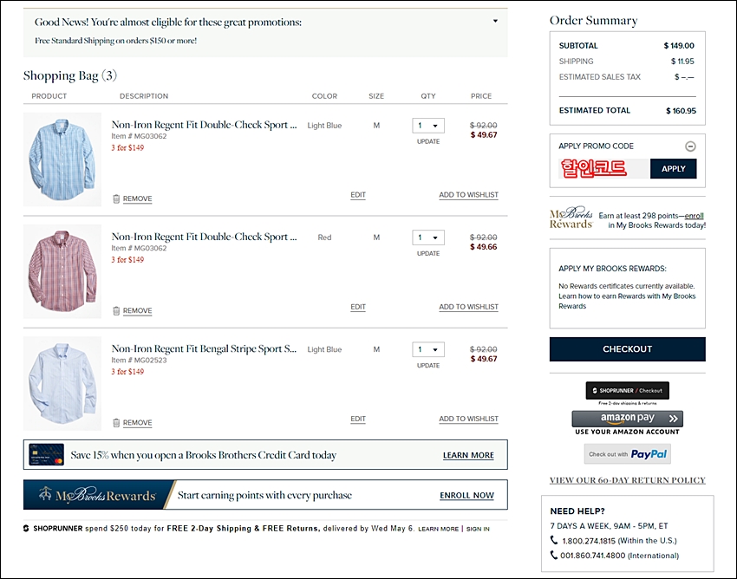The width and height of the screenshot is (737, 579).
Task: Open quantity dropdown for Red shirt
Action: tap(428, 237)
